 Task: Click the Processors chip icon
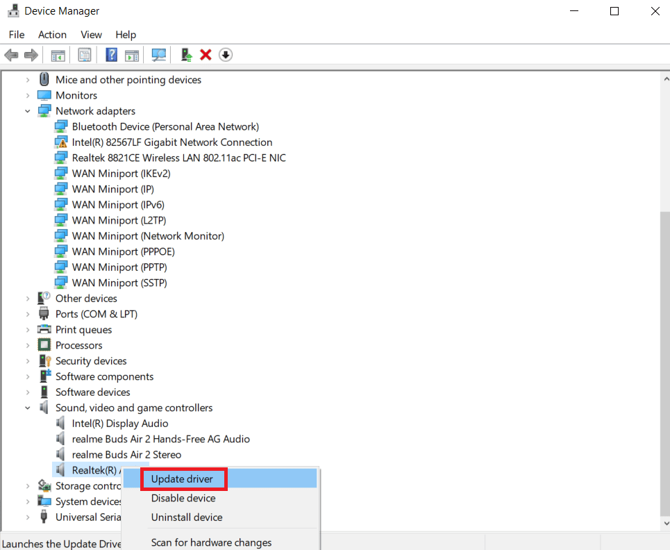click(44, 345)
